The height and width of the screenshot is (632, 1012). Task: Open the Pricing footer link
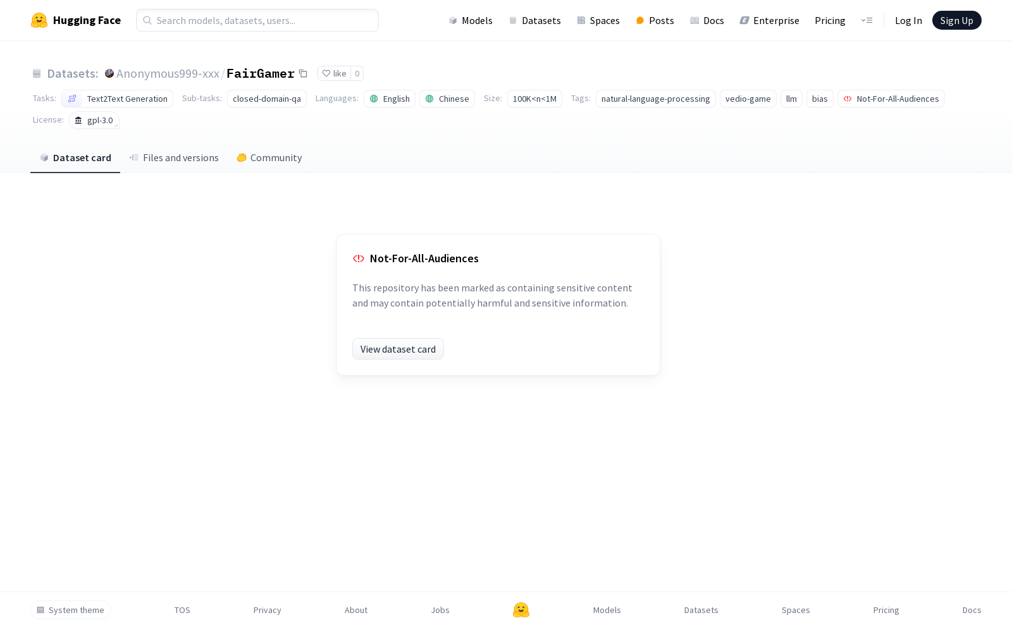886,610
